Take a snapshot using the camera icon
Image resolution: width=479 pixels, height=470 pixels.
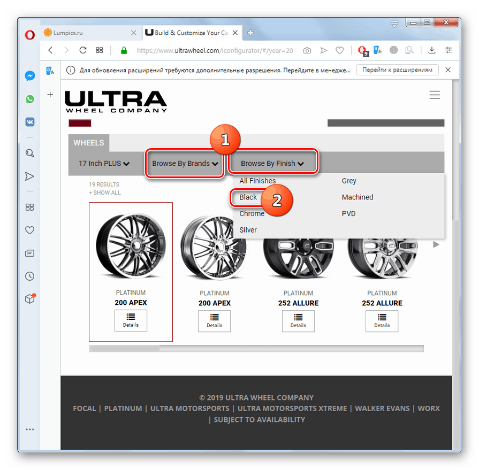307,50
